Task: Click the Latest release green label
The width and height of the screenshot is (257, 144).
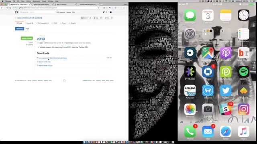Action: [27, 38]
